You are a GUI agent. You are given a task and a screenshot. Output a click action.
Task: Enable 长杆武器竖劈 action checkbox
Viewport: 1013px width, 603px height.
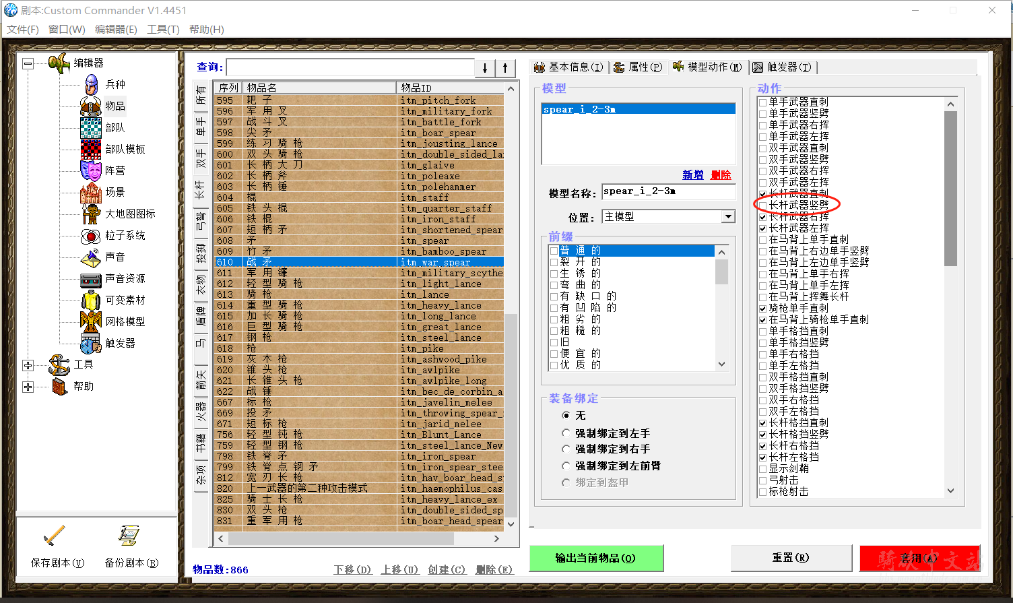[762, 205]
